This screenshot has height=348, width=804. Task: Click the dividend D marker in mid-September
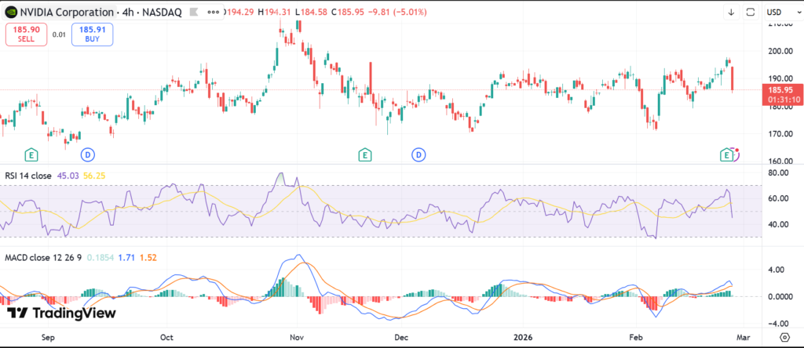click(87, 154)
